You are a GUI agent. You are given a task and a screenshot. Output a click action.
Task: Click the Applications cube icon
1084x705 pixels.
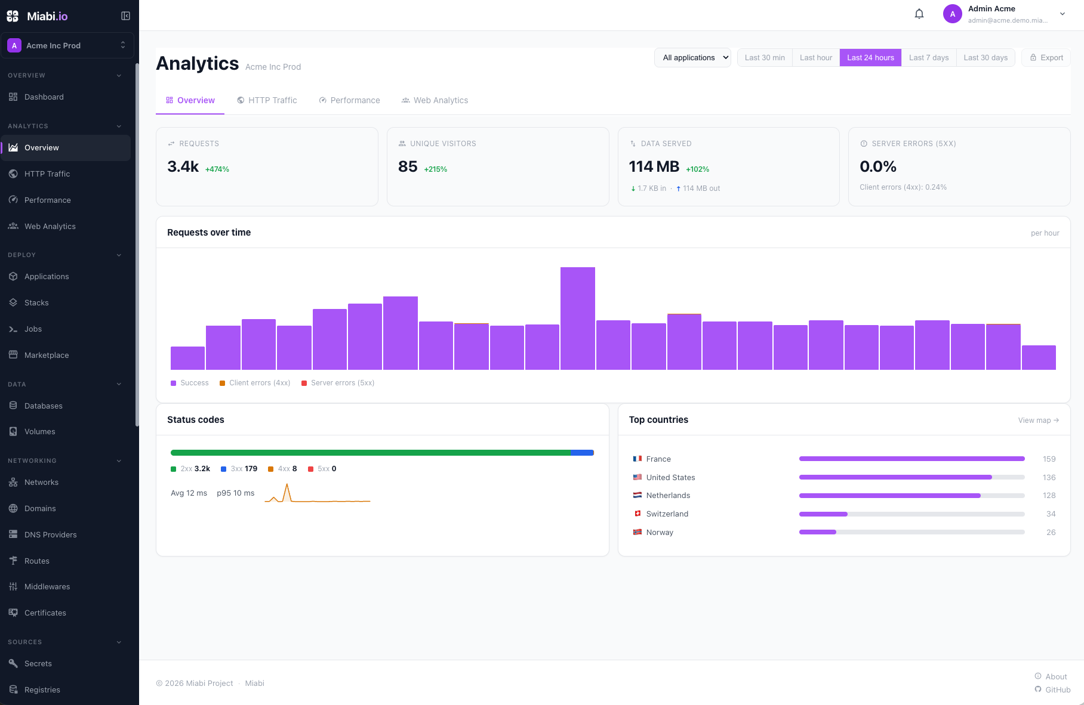click(x=13, y=276)
